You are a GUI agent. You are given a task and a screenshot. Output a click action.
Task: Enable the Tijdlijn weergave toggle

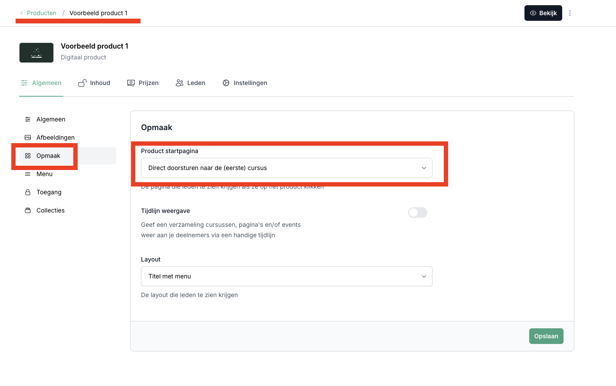click(x=417, y=213)
